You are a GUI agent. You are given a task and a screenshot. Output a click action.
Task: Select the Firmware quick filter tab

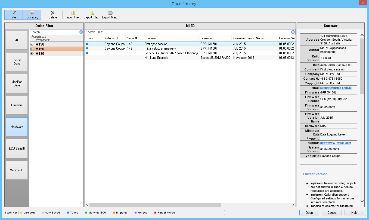pos(17,105)
